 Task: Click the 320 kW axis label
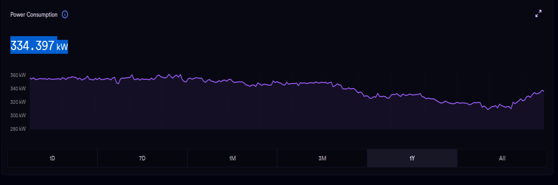click(18, 102)
